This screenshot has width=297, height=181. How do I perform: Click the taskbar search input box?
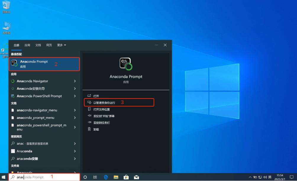[44, 177]
